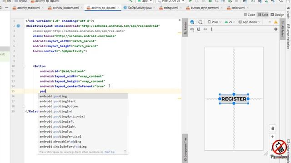The height and width of the screenshot is (163, 291).
Task: Choose android:paddingStart suggestion
Action: 83,101
